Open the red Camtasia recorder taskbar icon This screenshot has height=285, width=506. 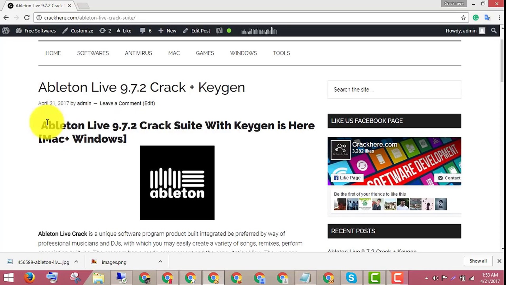[397, 278]
